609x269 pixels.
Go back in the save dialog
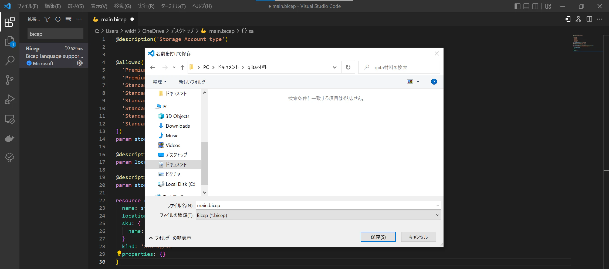[153, 67]
